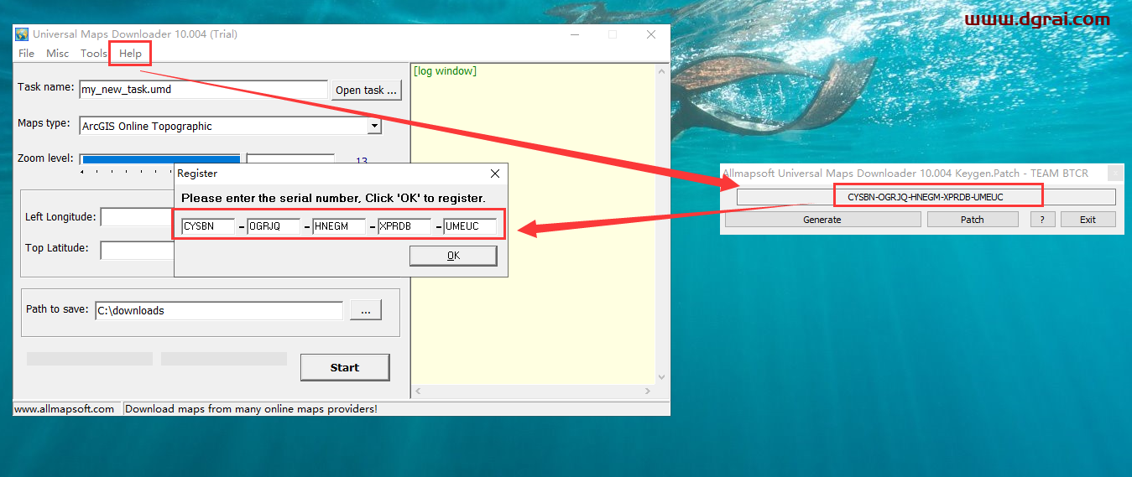Click OK in the Register dialog
This screenshot has width=1132, height=477.
[x=453, y=256]
